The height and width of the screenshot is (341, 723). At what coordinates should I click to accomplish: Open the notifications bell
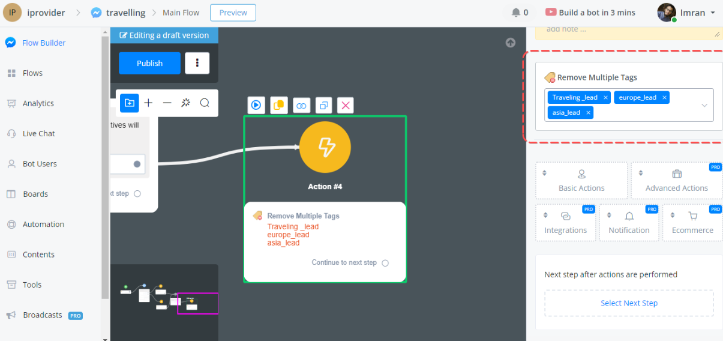516,13
